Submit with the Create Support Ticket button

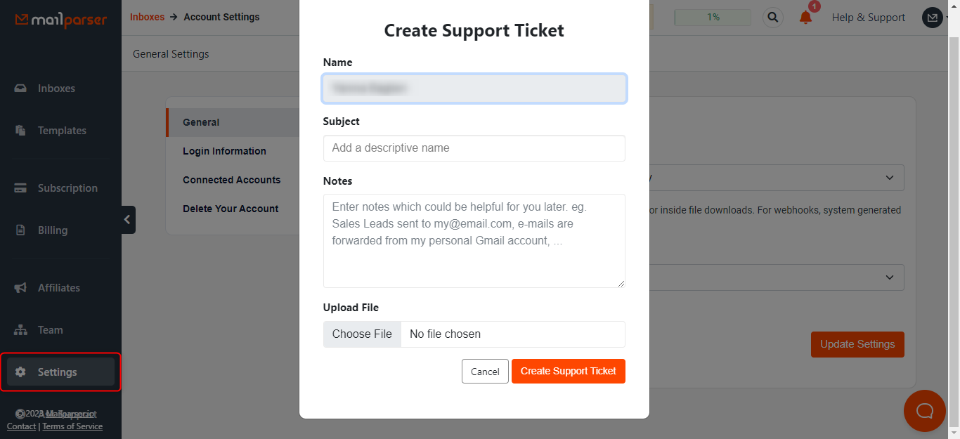coord(568,371)
